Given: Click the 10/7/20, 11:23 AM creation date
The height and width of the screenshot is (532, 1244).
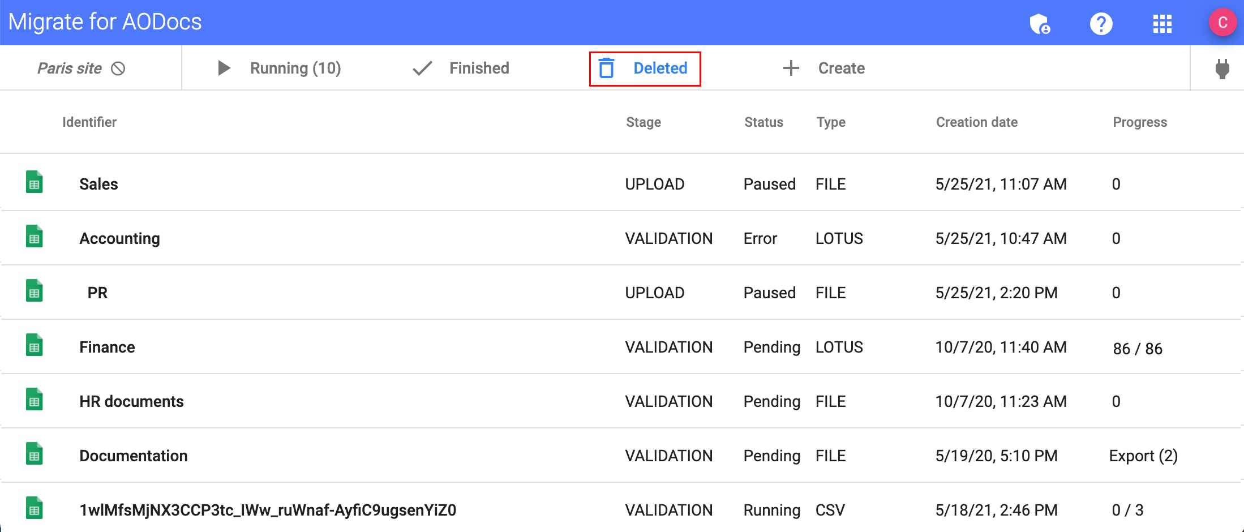Looking at the screenshot, I should 1001,402.
